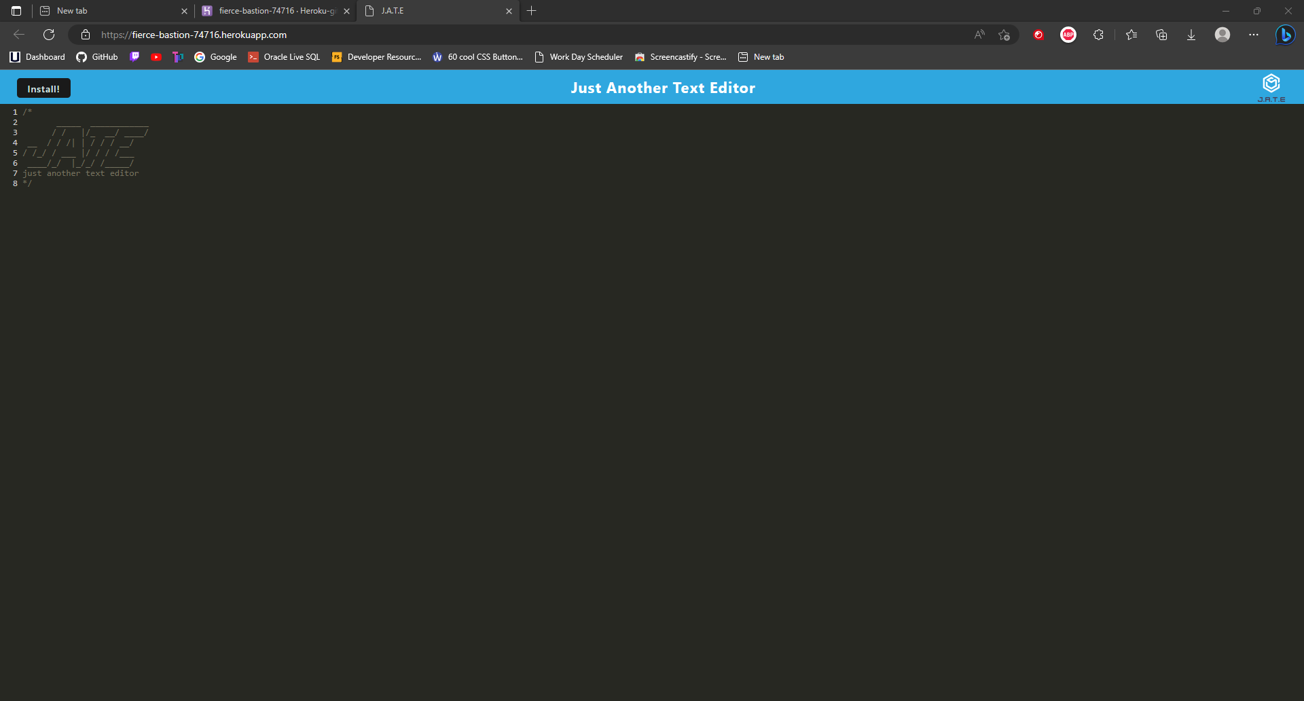
Task: Start Read Aloud from the address bar
Action: [979, 35]
